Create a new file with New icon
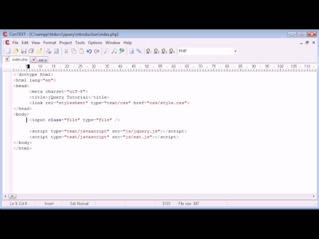Viewport: 319px width, 239px height. click(x=7, y=51)
